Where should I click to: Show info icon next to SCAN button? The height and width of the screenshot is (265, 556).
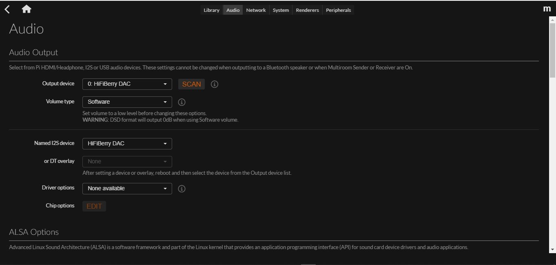[215, 84]
